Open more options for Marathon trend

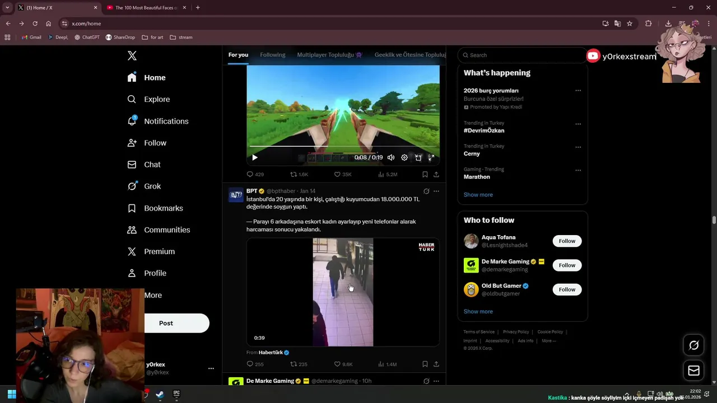[x=578, y=170]
